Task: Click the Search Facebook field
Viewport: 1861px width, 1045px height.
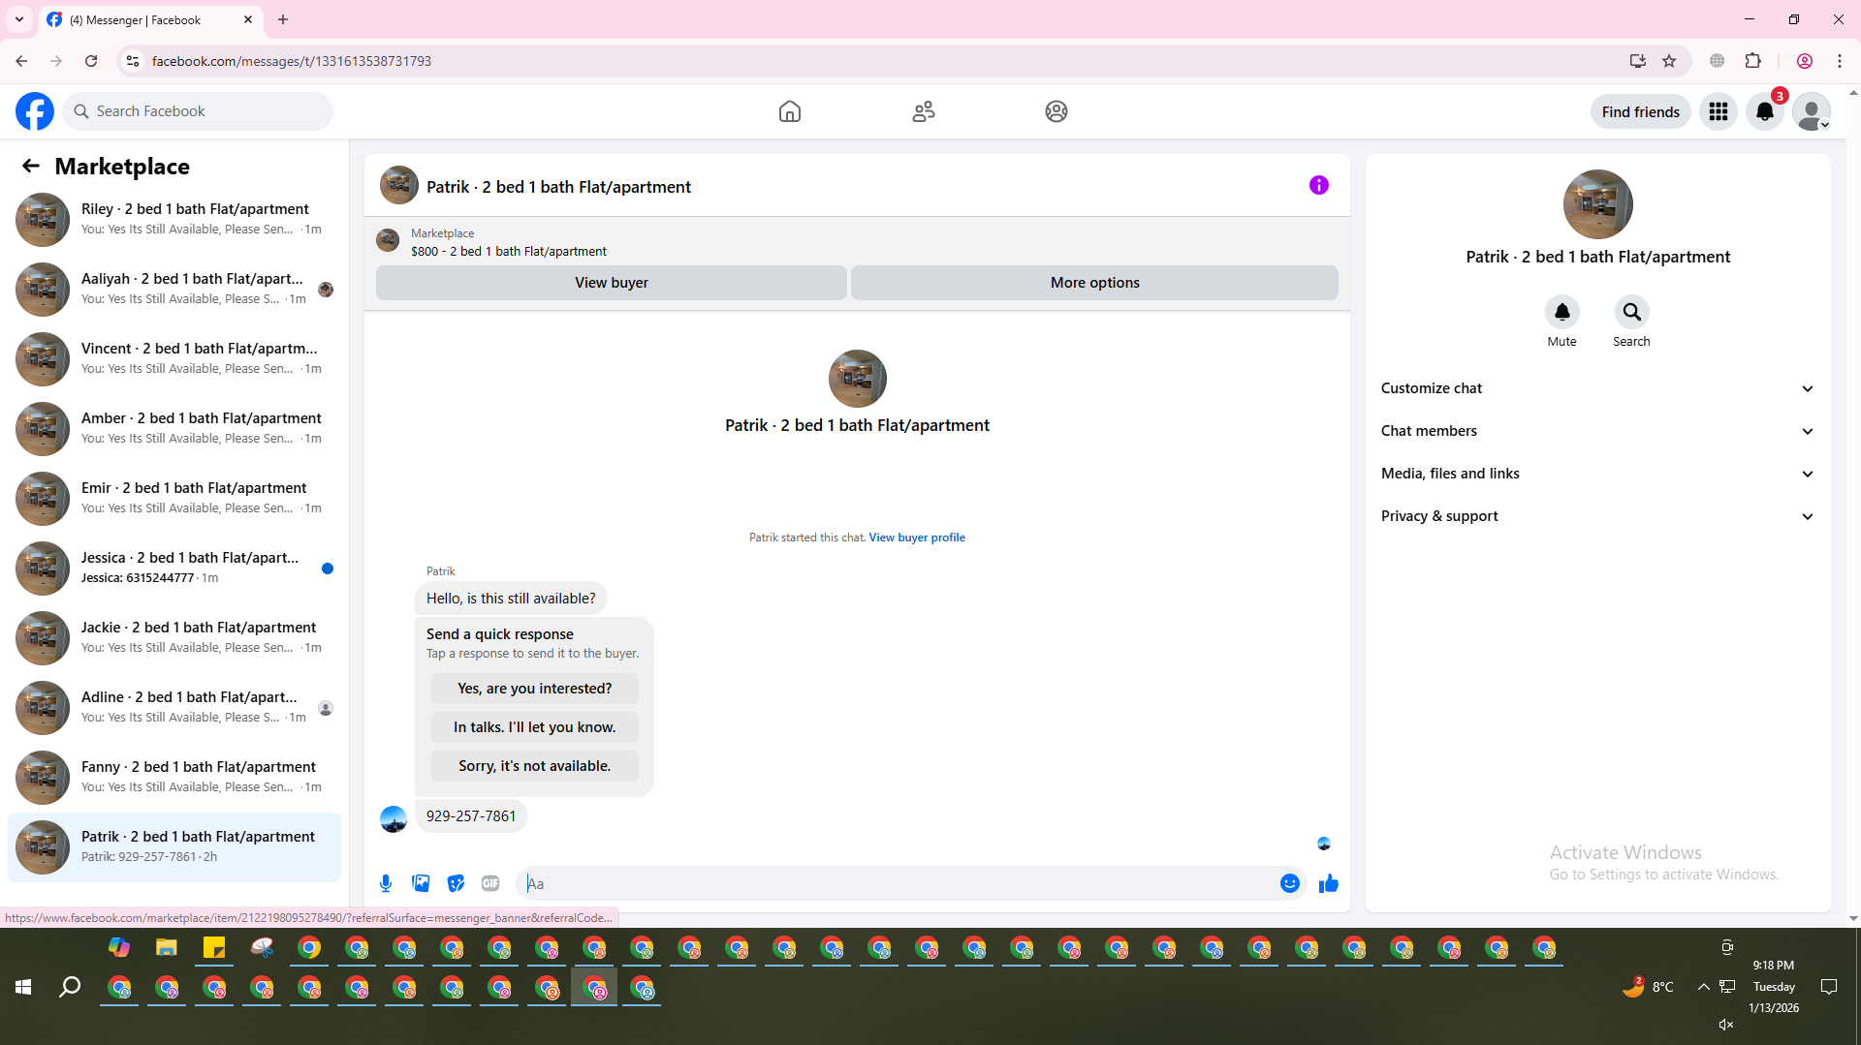Action: tap(199, 111)
